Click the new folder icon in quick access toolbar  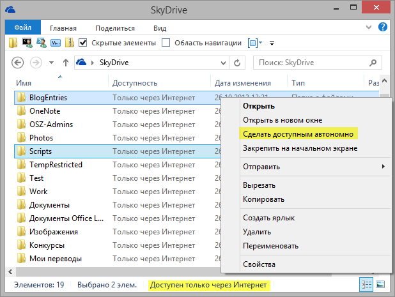click(x=13, y=43)
